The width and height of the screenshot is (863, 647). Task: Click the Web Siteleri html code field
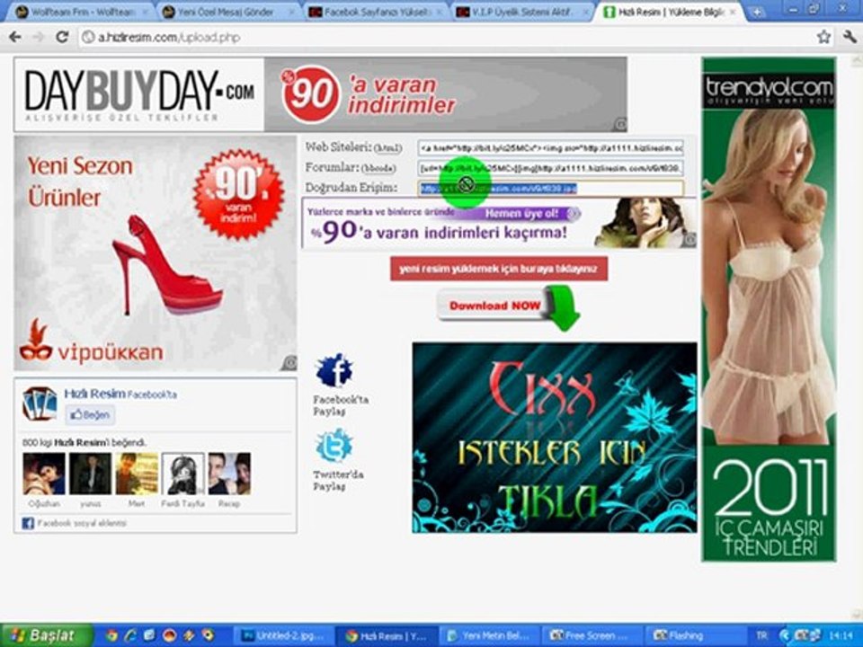(x=550, y=147)
